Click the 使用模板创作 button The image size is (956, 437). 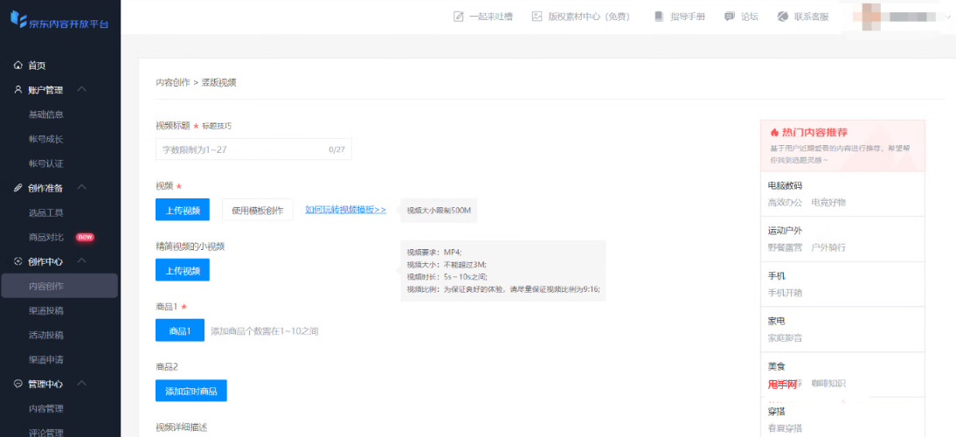(258, 210)
